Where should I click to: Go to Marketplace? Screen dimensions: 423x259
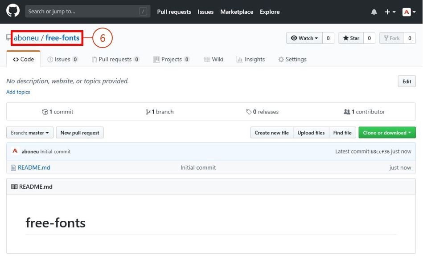pos(237,12)
